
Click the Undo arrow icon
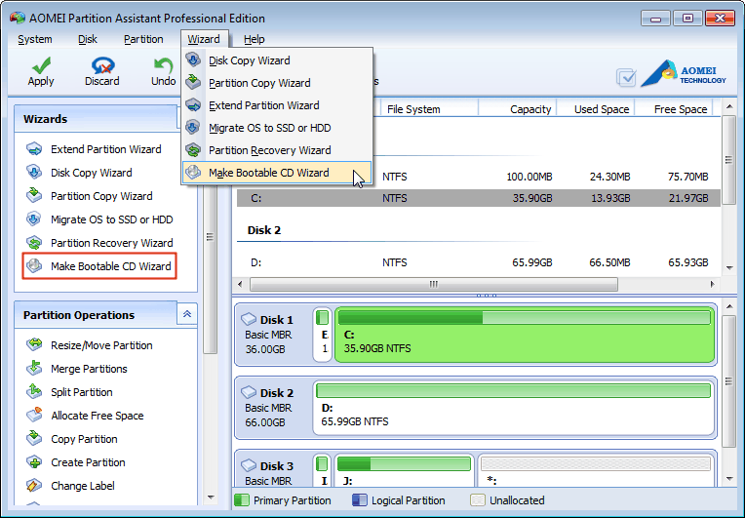[164, 65]
